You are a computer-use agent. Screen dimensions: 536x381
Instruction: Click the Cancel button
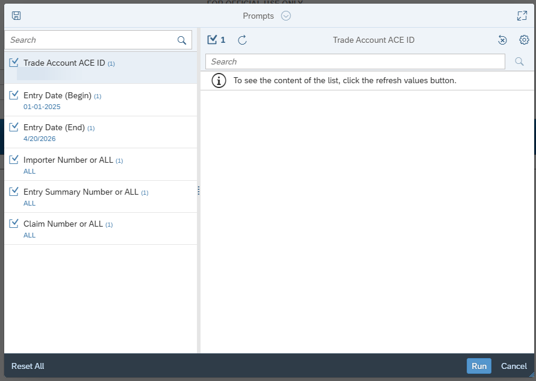514,366
